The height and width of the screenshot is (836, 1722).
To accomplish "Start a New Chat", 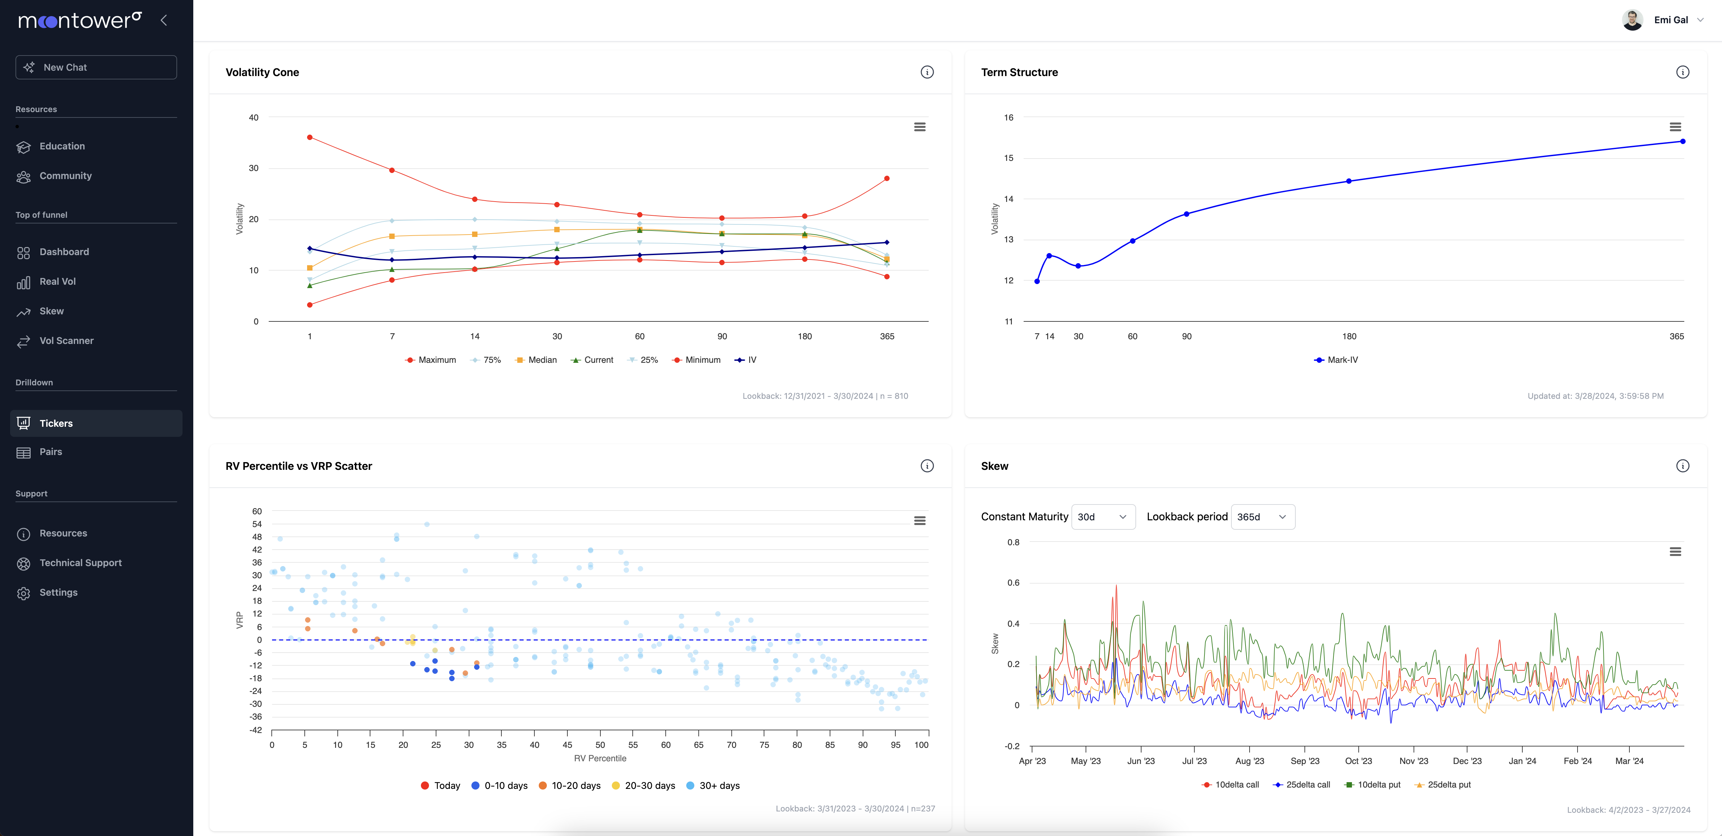I will pyautogui.click(x=96, y=68).
